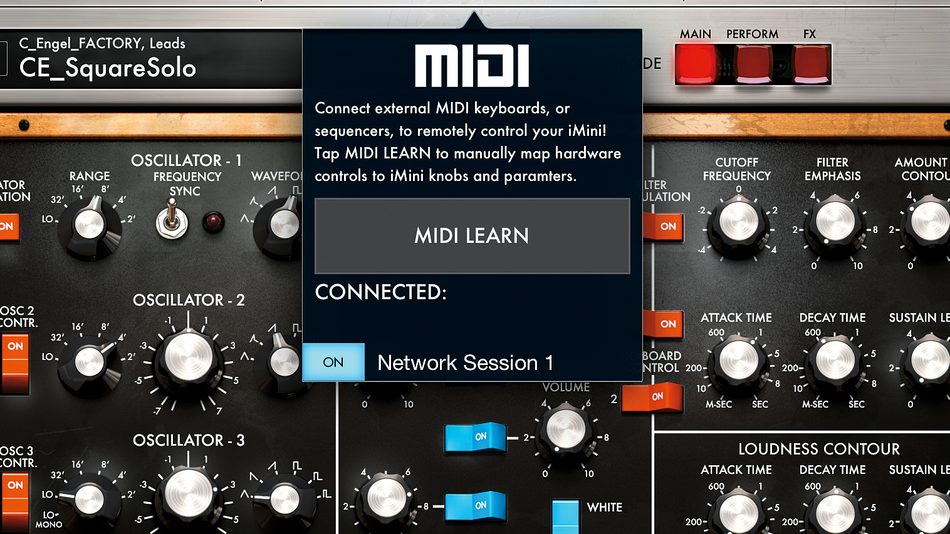Click the Network Session 1 label

466,362
